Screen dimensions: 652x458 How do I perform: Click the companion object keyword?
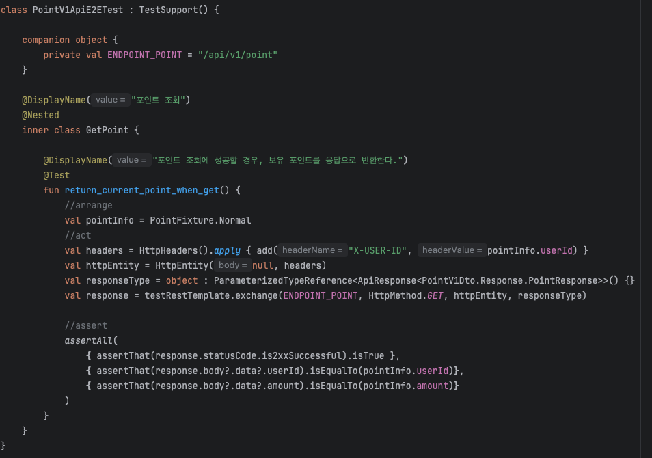(x=64, y=40)
